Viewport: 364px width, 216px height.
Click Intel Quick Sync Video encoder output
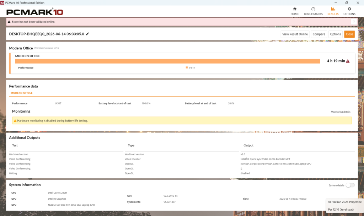(265, 159)
